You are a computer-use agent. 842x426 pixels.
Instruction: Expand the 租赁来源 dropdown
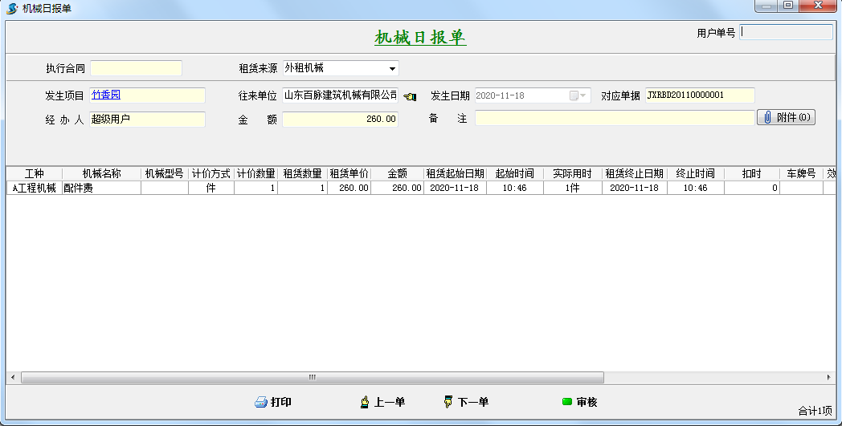pyautogui.click(x=393, y=69)
